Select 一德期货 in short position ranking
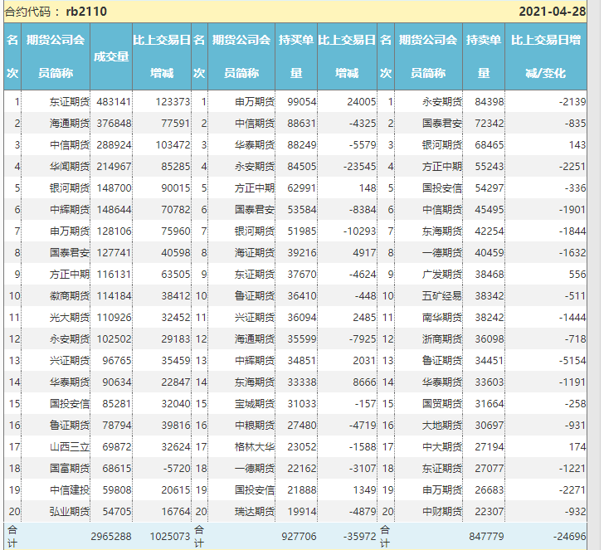The image size is (604, 550). pos(442,253)
